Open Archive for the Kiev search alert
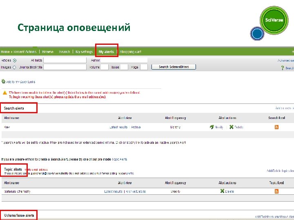 136,127
